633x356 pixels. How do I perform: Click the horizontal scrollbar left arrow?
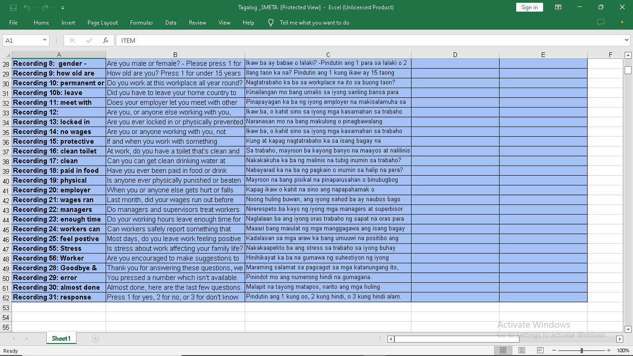point(391,339)
